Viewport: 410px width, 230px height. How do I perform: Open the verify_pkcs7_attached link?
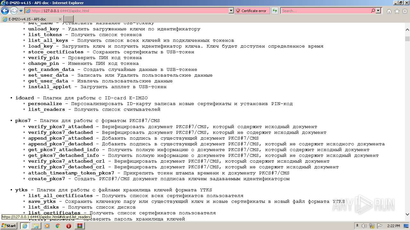click(61, 127)
